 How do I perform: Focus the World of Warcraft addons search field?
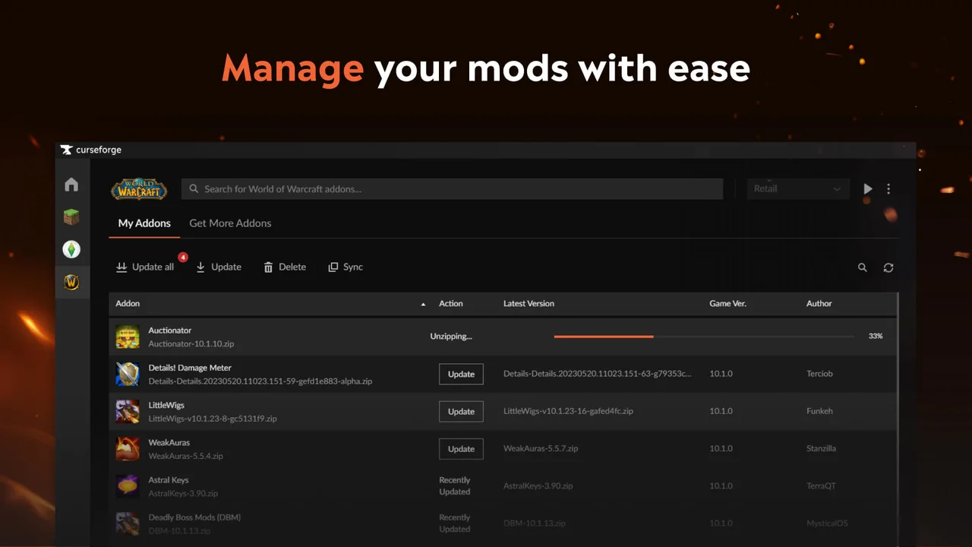452,188
